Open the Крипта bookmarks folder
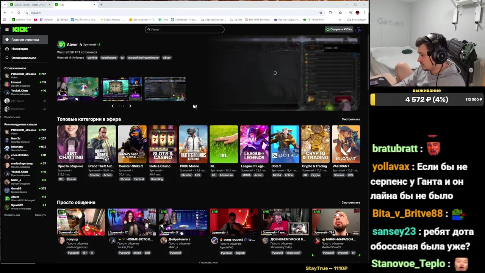Viewport: 485px width, 273px height. tap(236, 20)
